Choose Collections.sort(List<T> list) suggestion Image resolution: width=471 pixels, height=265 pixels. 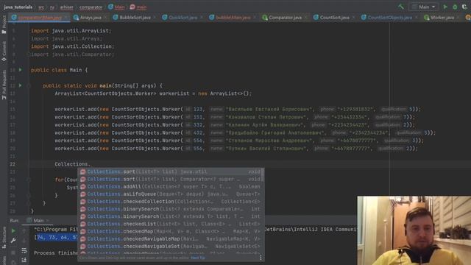click(170, 172)
